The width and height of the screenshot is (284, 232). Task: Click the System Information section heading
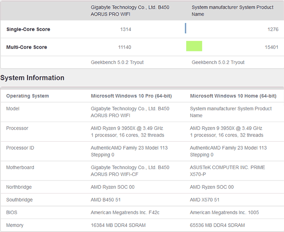coord(32,78)
